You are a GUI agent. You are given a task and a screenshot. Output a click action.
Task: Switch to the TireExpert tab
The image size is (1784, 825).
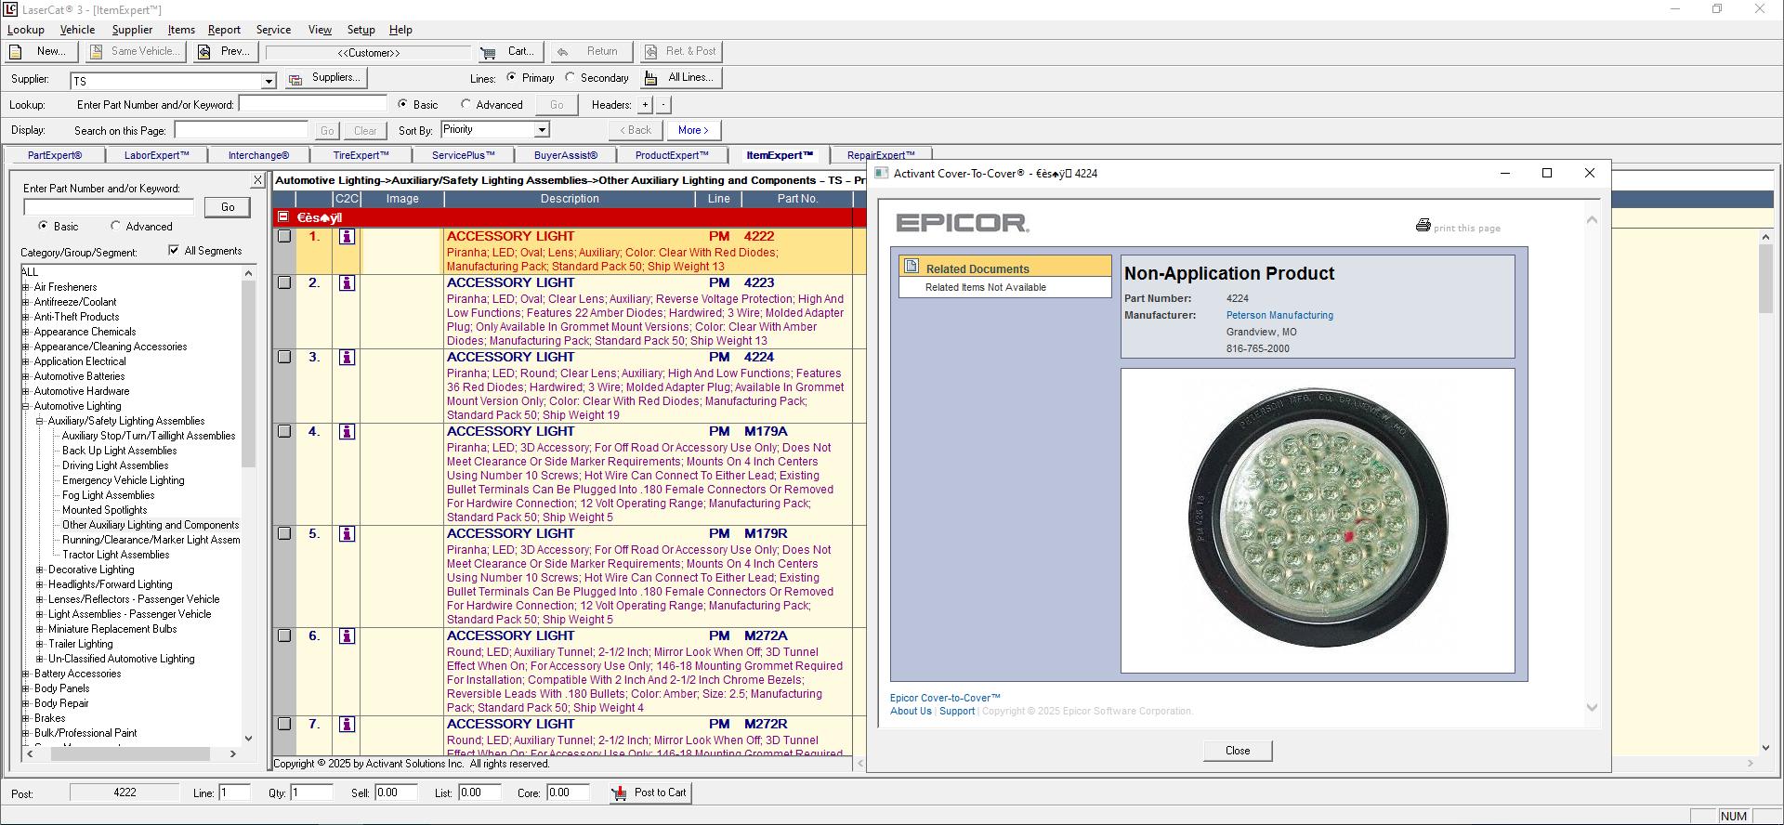click(x=361, y=155)
